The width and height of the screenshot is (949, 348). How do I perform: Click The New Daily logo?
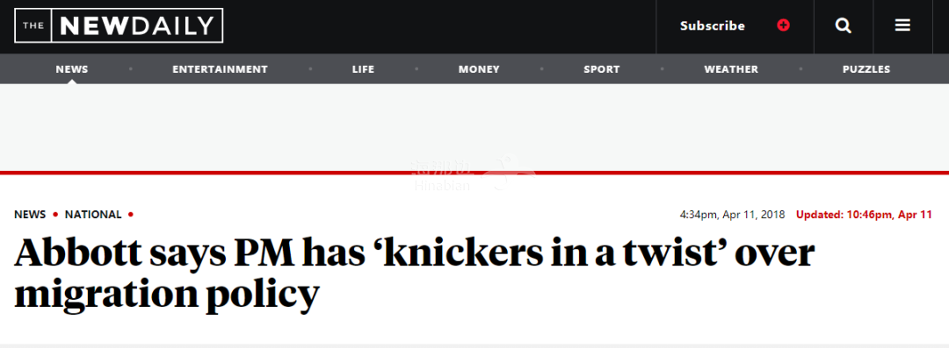[x=119, y=25]
